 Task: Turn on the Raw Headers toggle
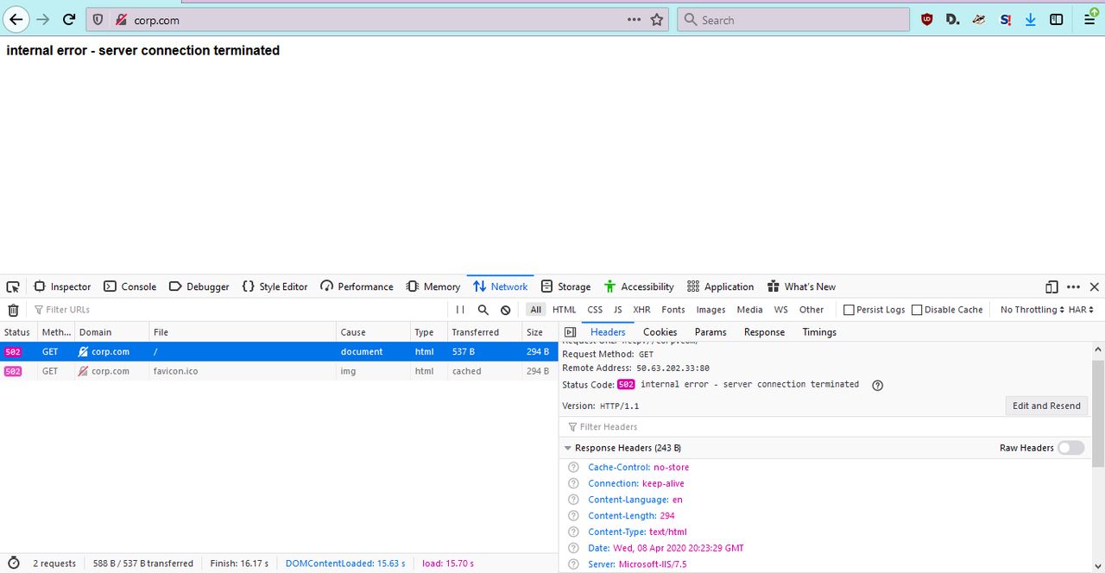click(1070, 448)
